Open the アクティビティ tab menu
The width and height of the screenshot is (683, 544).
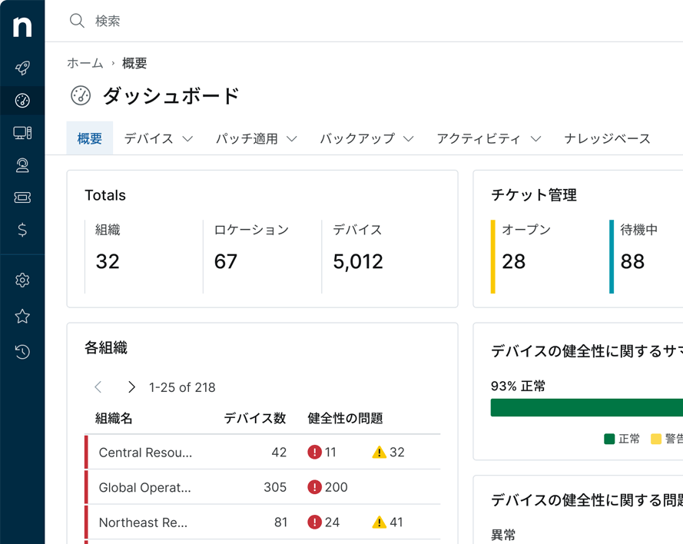pyautogui.click(x=489, y=138)
